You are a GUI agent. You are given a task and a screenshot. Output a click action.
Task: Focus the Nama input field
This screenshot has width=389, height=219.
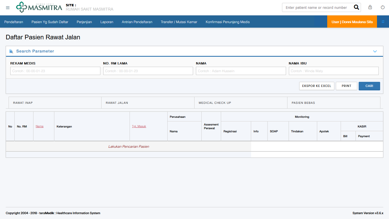(x=241, y=71)
